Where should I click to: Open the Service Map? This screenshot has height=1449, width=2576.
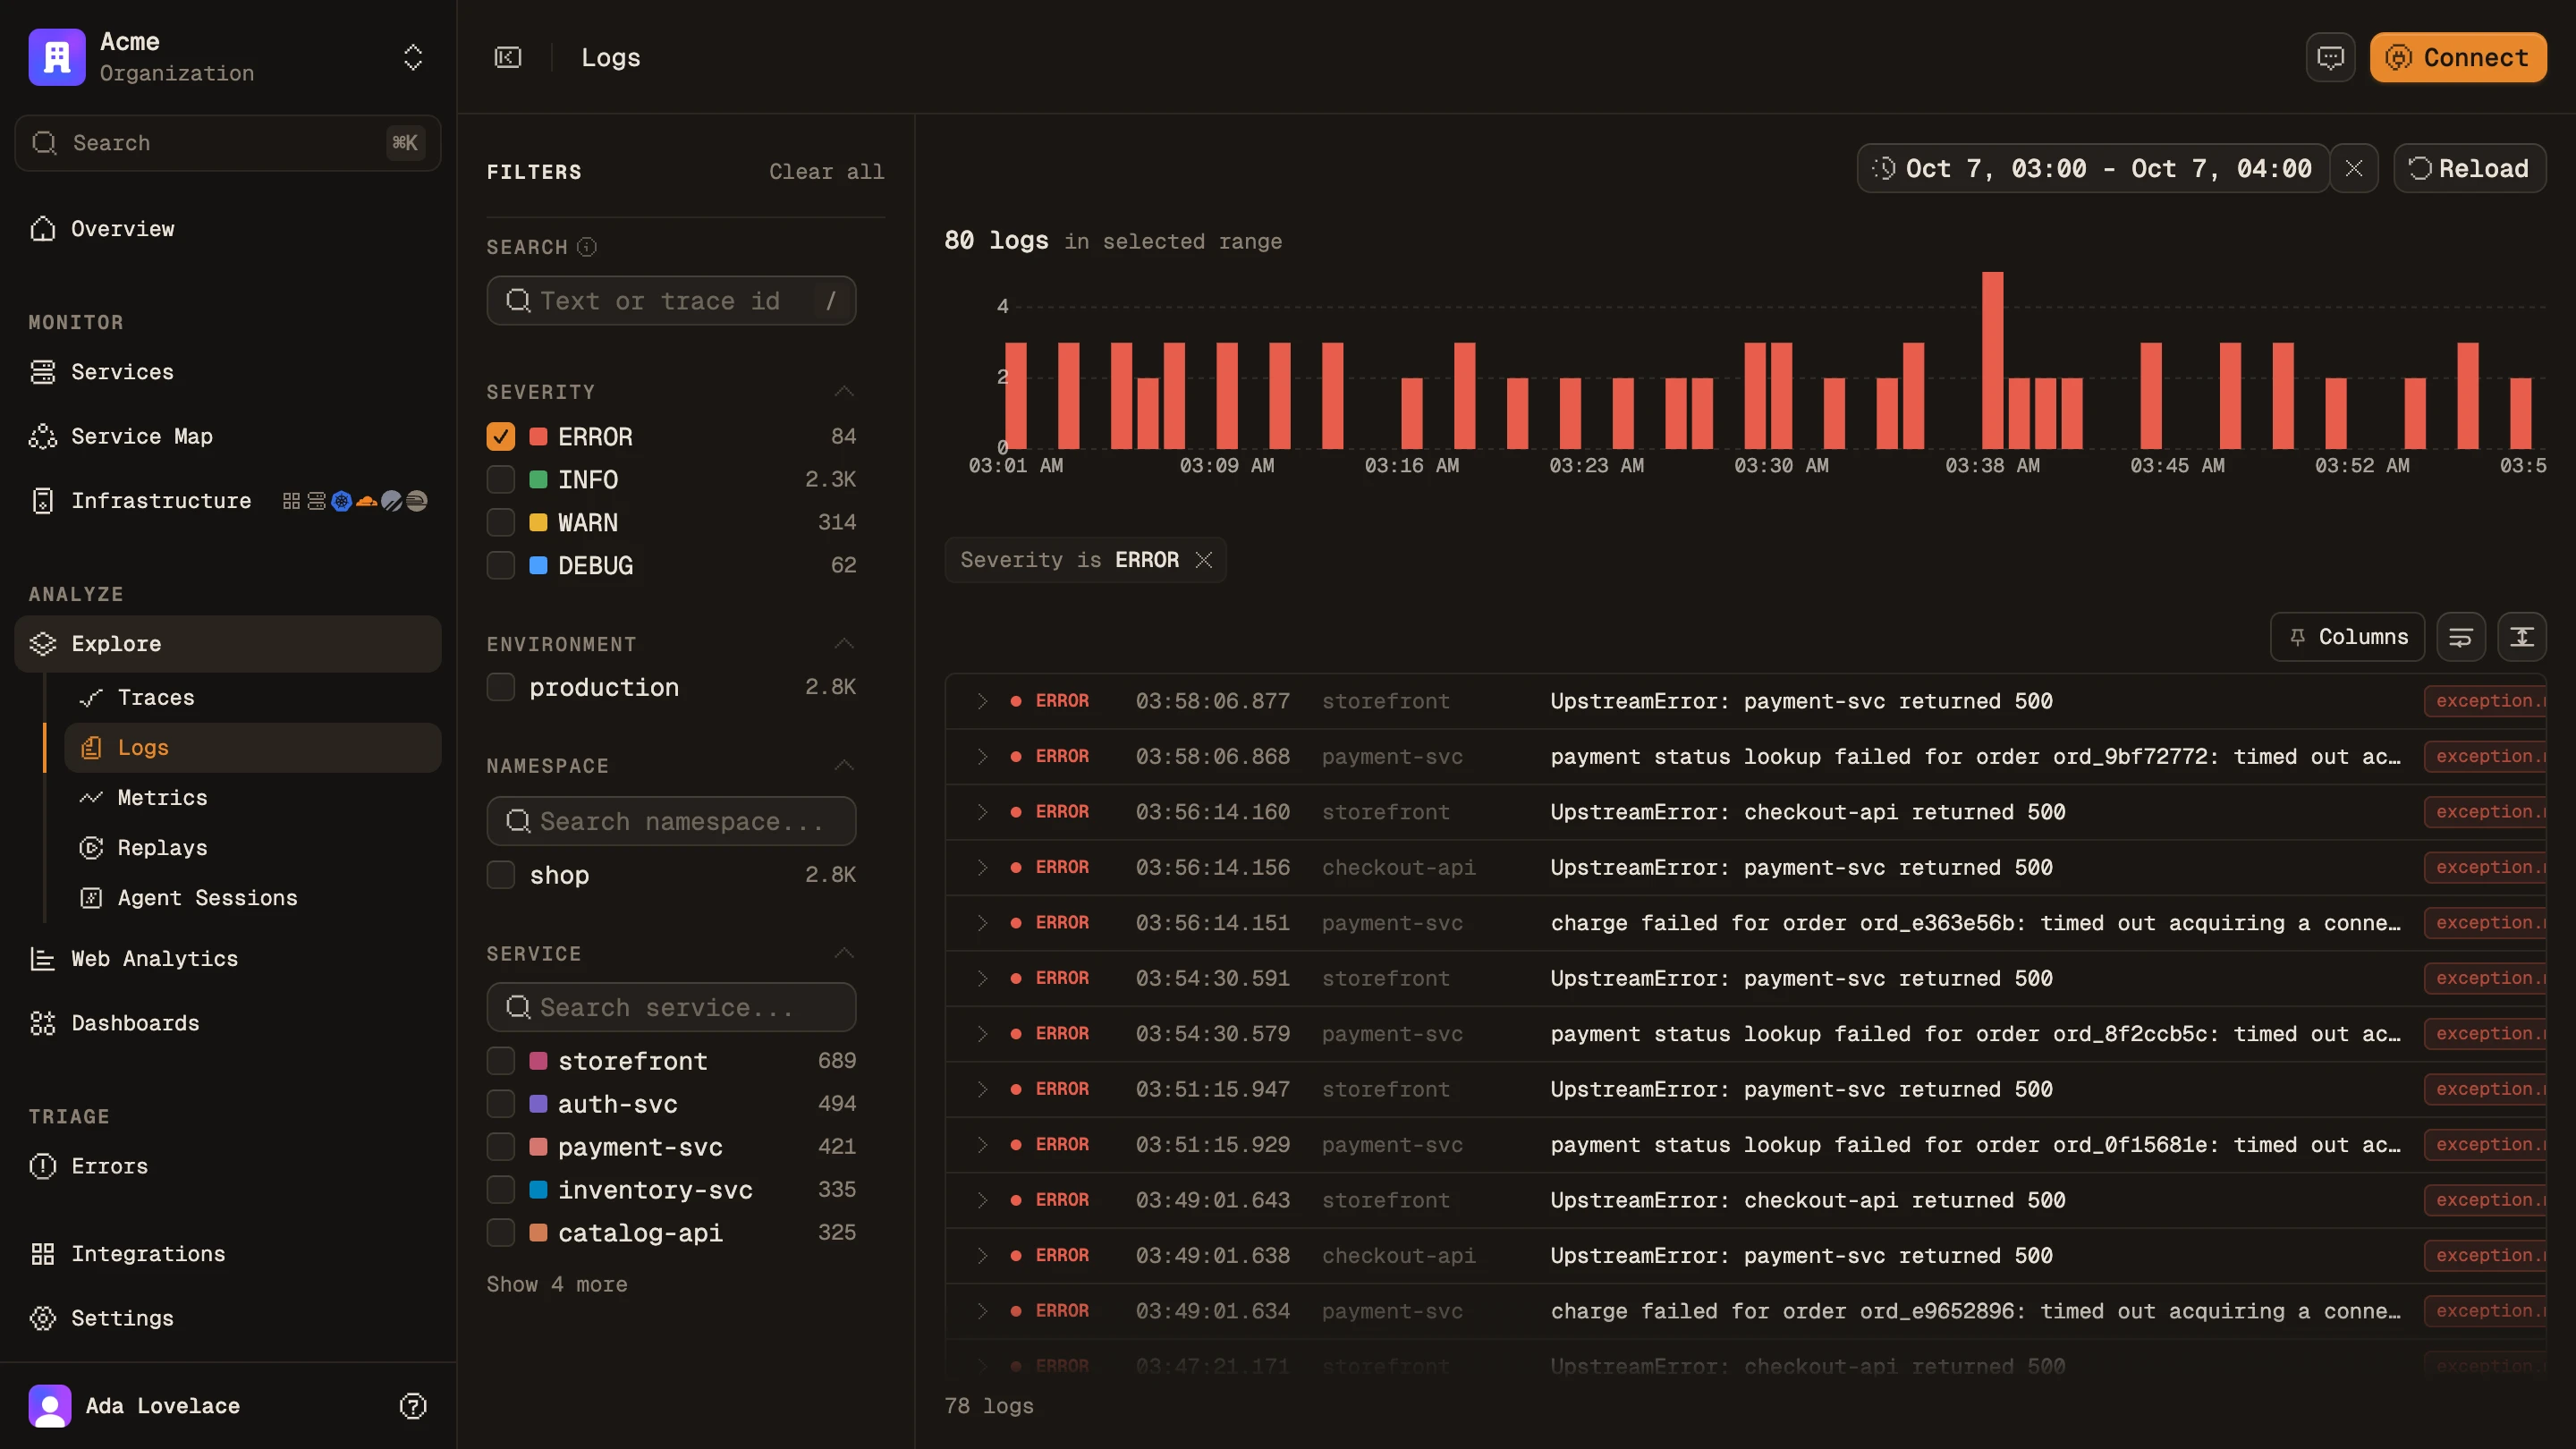click(228, 436)
